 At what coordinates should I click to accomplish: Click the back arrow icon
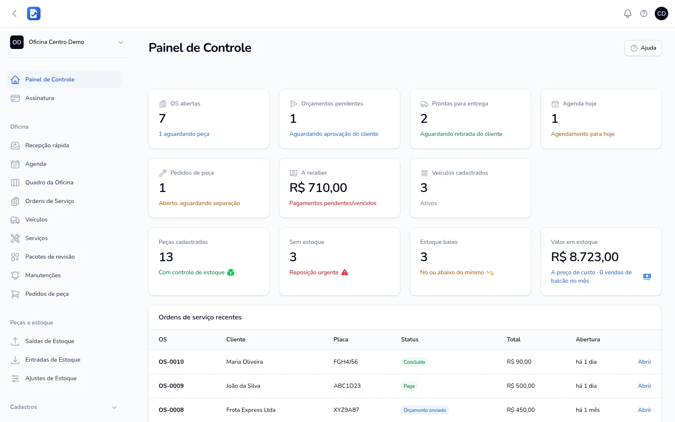pos(15,14)
